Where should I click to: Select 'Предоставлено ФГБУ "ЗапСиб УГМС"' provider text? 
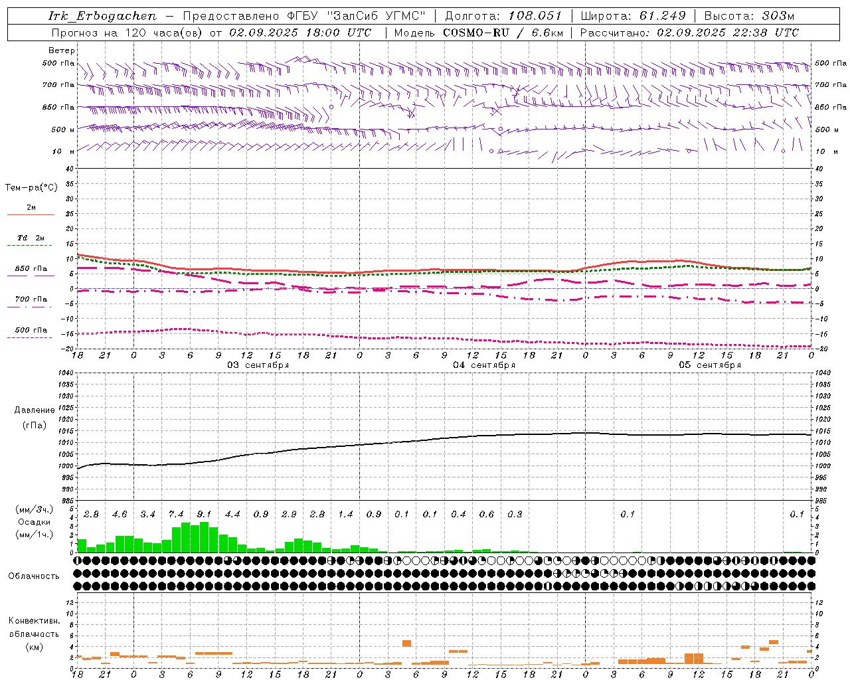(x=304, y=16)
